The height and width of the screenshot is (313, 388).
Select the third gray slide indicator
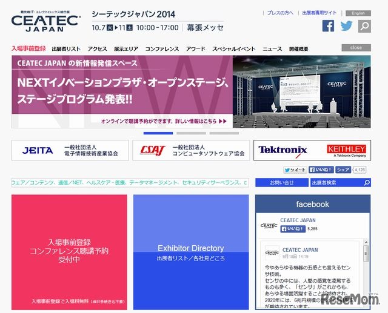tap(224, 133)
